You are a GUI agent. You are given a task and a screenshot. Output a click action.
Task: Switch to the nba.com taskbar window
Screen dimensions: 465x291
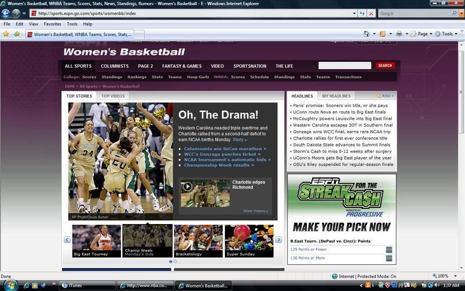(x=145, y=286)
